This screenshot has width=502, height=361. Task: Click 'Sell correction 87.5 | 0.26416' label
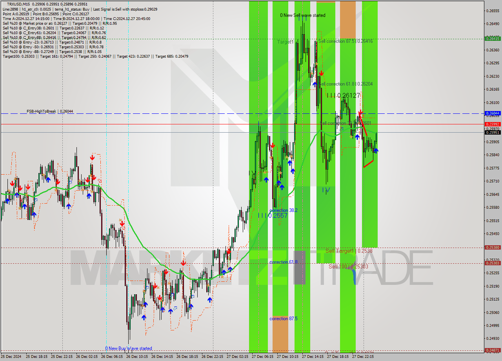click(x=346, y=41)
